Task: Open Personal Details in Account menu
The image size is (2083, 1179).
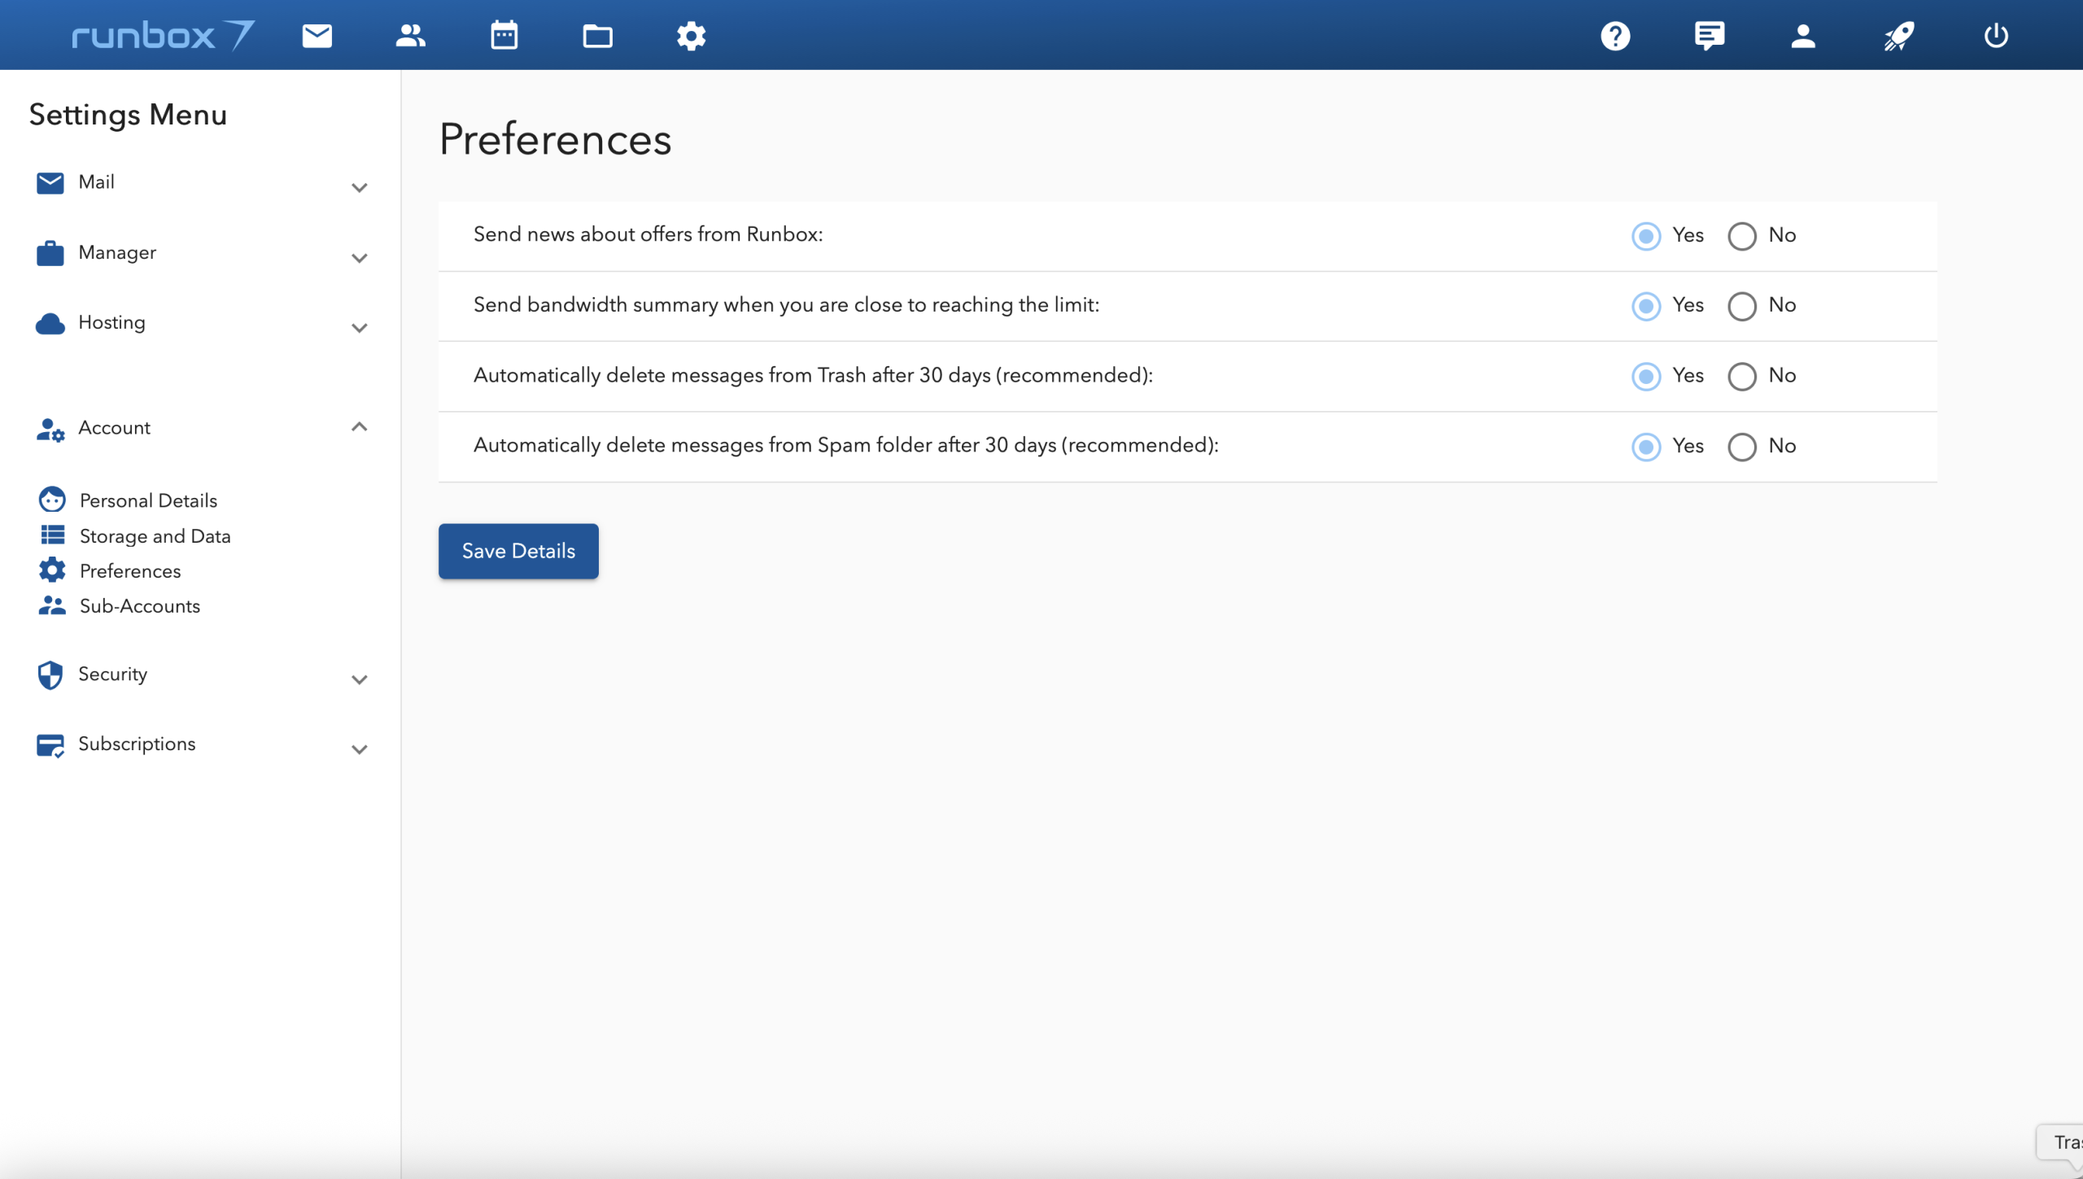Action: pos(148,500)
